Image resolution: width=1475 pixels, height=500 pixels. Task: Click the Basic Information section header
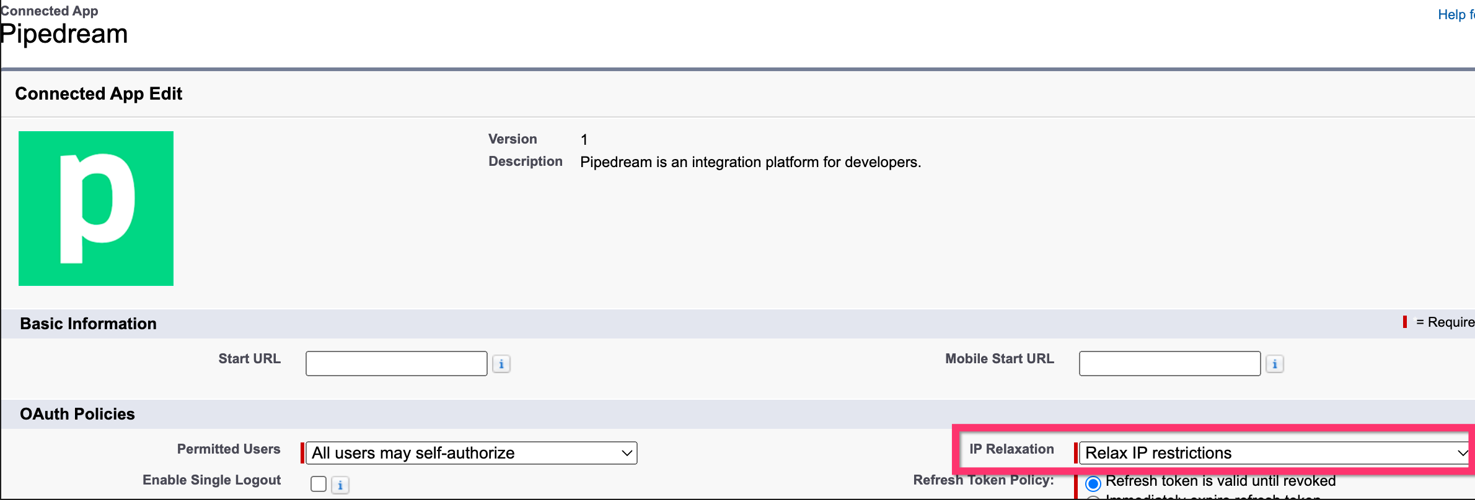pyautogui.click(x=88, y=324)
